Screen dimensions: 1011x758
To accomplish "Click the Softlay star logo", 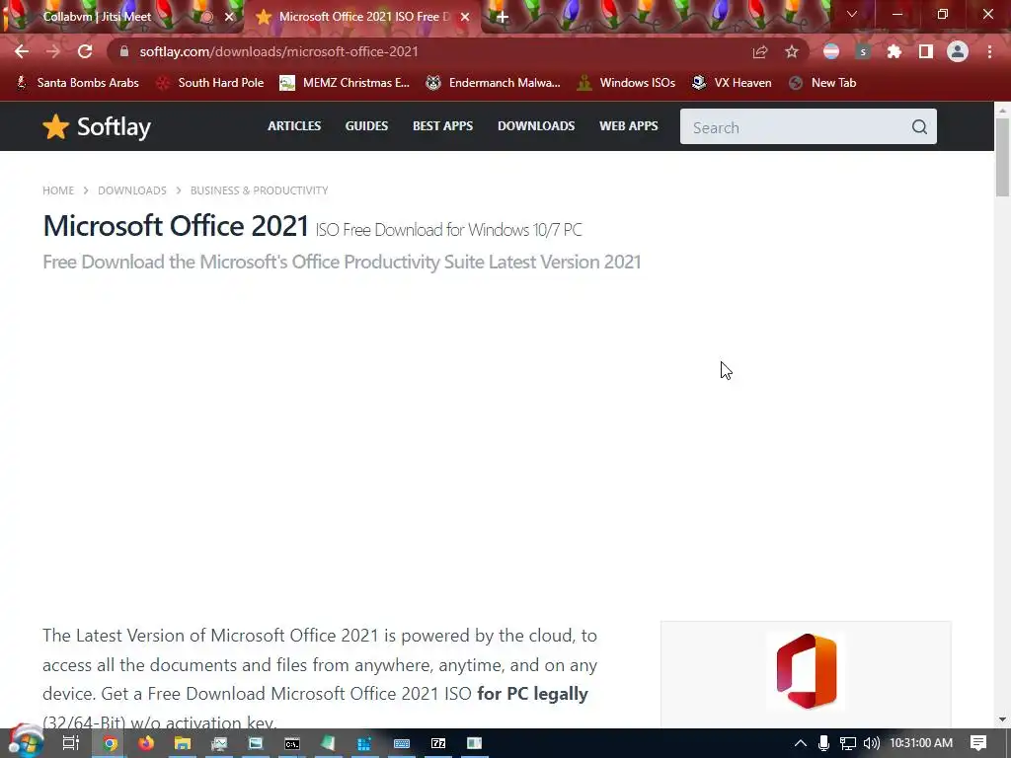I will pyautogui.click(x=56, y=126).
